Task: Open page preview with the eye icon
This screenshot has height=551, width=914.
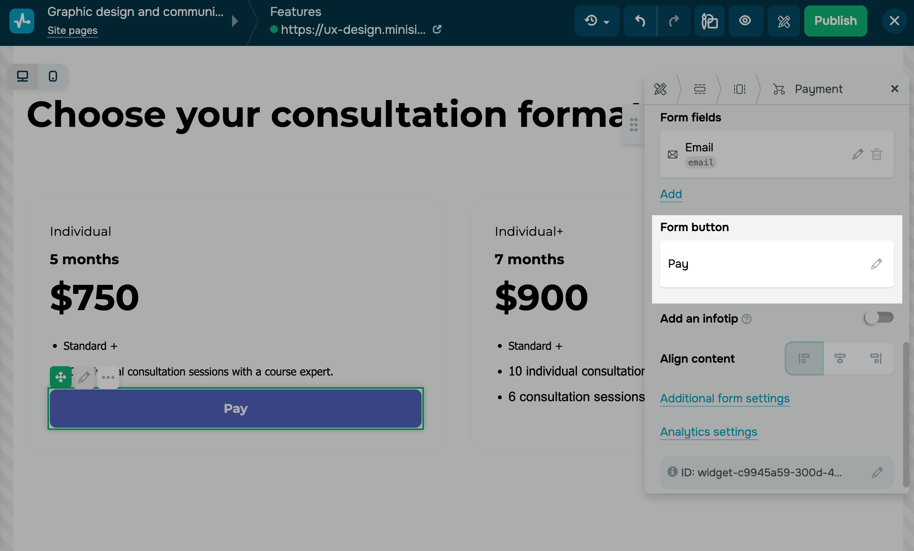Action: pyautogui.click(x=745, y=21)
